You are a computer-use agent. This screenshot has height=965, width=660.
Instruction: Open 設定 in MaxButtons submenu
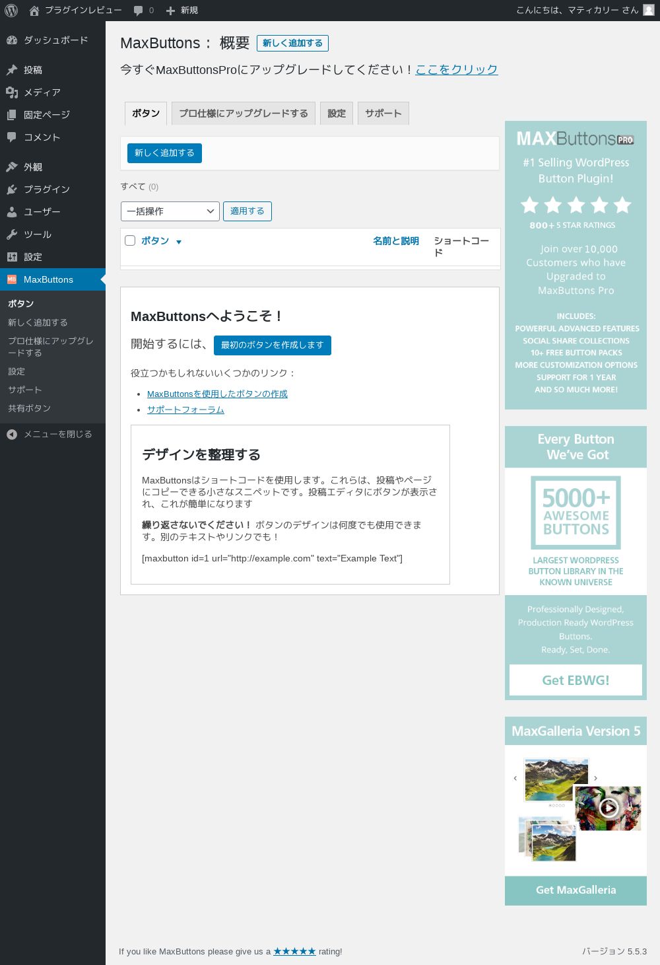16,371
